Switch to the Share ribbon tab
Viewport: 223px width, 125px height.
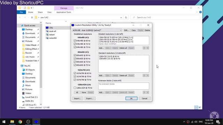click(x=40, y=12)
